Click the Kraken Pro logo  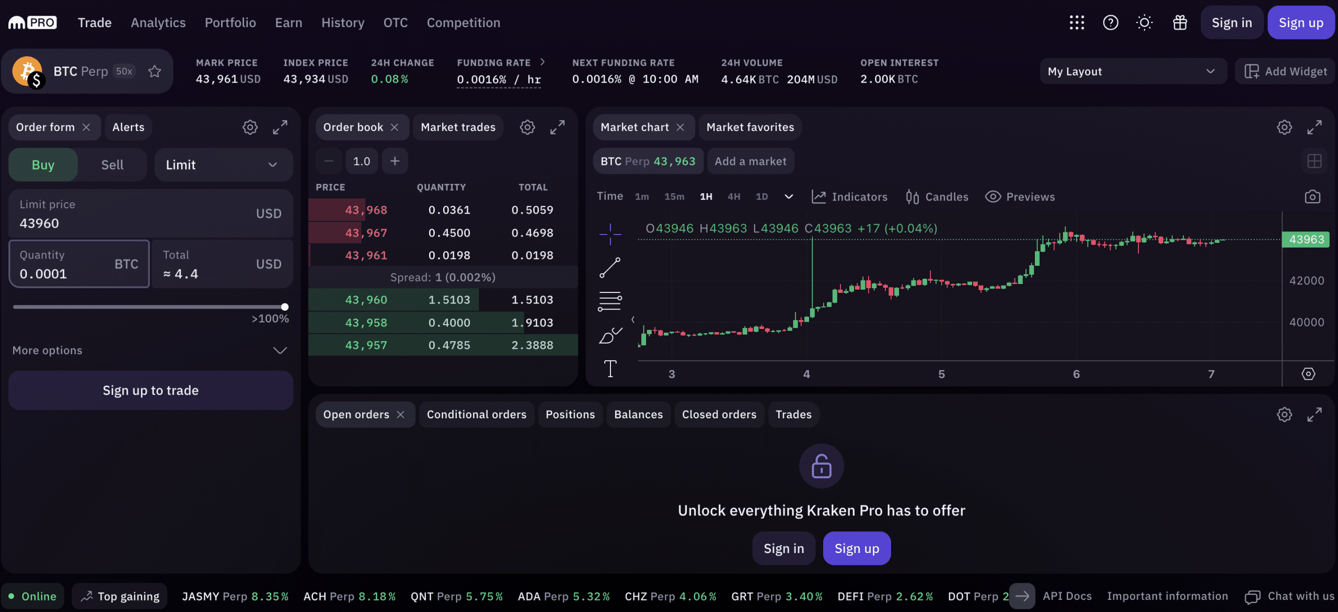[x=32, y=22]
